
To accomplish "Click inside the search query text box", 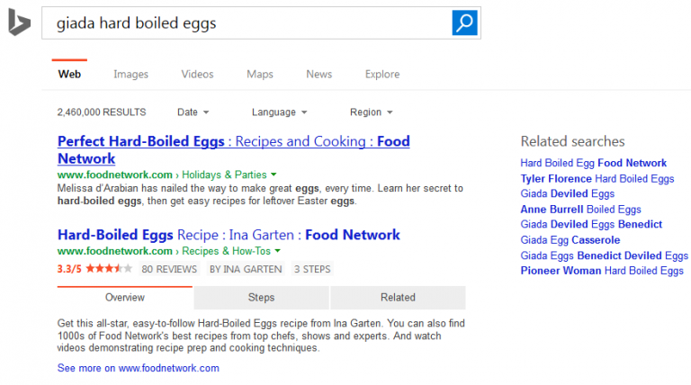I will click(x=243, y=23).
